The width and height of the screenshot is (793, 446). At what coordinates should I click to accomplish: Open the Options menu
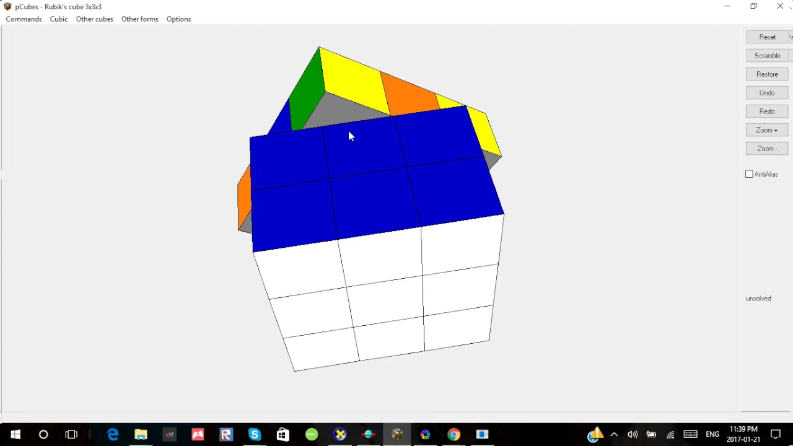pyautogui.click(x=178, y=19)
